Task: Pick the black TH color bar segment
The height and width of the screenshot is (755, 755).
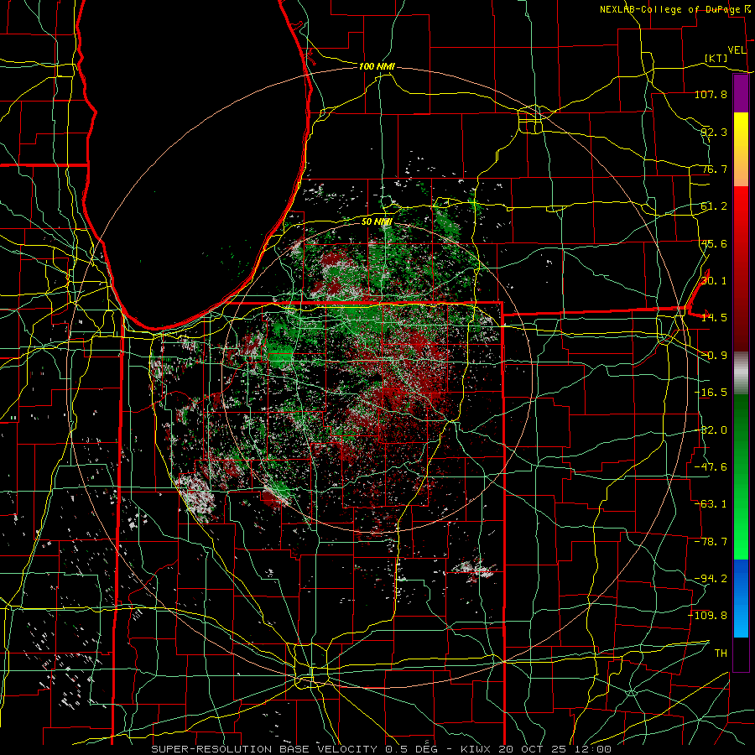Action: (741, 653)
